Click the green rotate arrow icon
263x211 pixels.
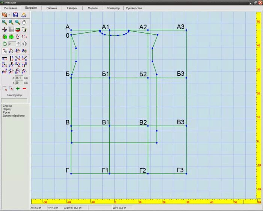(x=5, y=44)
